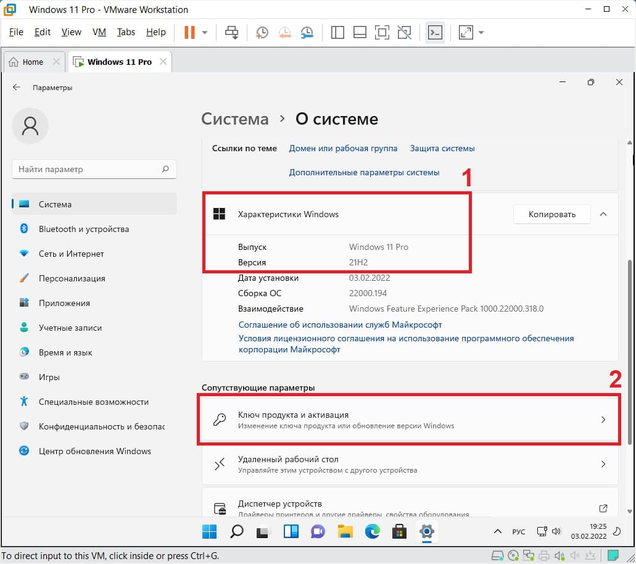Click the Unity mode toolbar icon
The height and width of the screenshot is (564, 636).
click(405, 33)
